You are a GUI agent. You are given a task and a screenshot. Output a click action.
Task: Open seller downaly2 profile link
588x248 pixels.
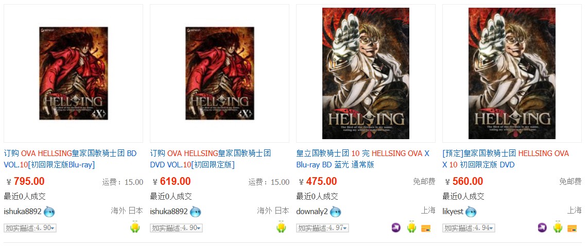click(312, 212)
